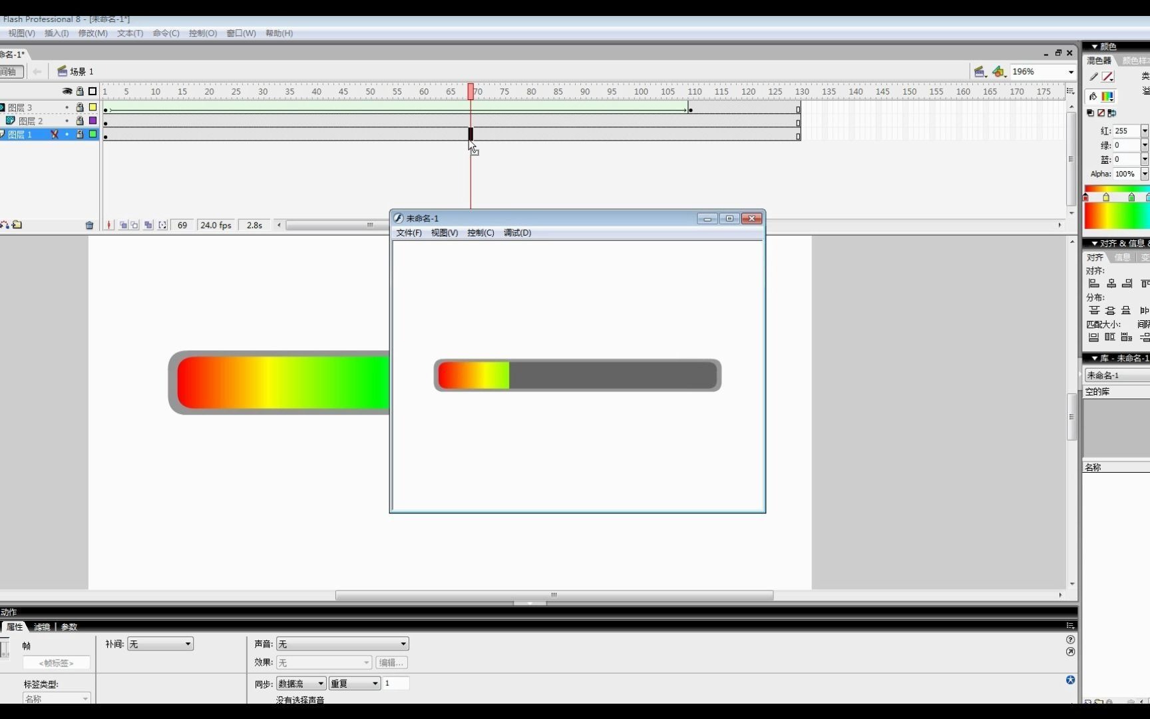
Task: Click end keyframe of tween on 图层 3
Action: pos(691,109)
